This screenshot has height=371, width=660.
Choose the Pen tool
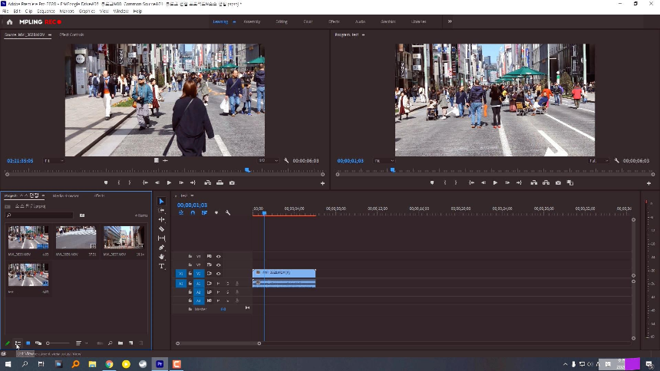(x=161, y=248)
